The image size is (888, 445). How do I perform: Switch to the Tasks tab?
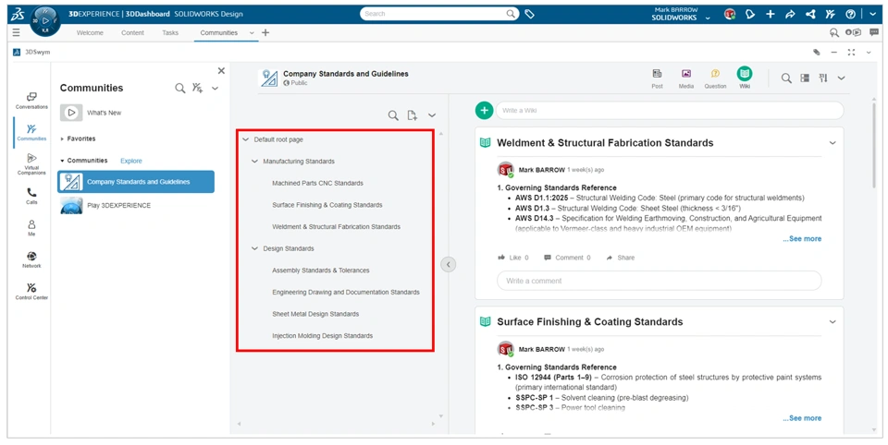(170, 33)
